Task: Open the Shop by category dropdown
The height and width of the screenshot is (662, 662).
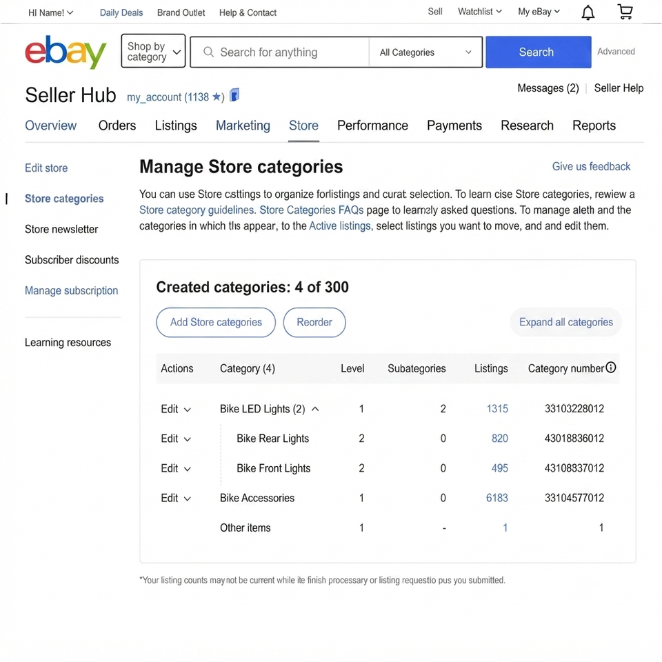Action: pos(153,51)
